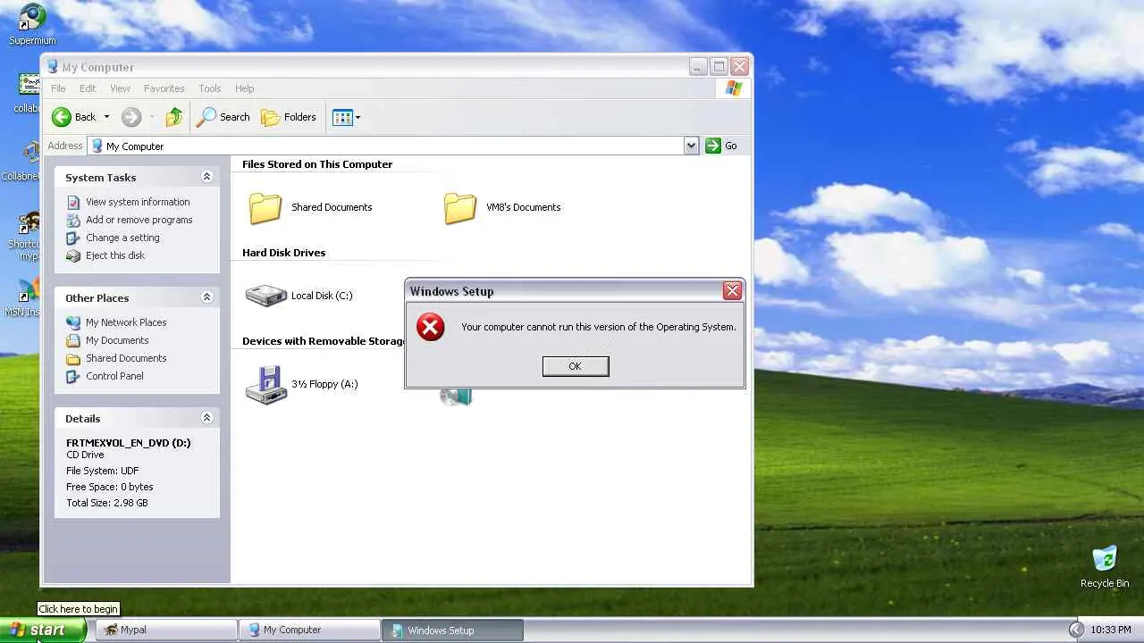Switch to Windows Setup taskbar button
The width and height of the screenshot is (1144, 643).
[x=453, y=630]
